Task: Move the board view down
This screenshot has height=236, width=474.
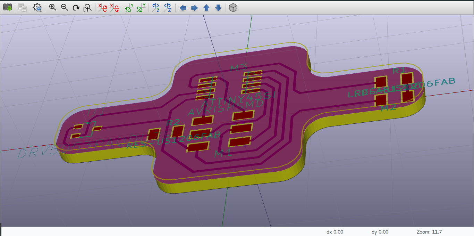Action: click(x=218, y=8)
